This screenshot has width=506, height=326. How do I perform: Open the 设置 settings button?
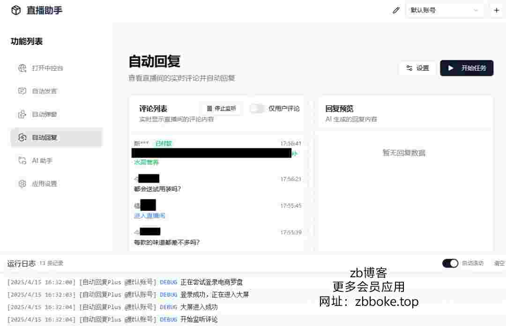[x=417, y=68]
